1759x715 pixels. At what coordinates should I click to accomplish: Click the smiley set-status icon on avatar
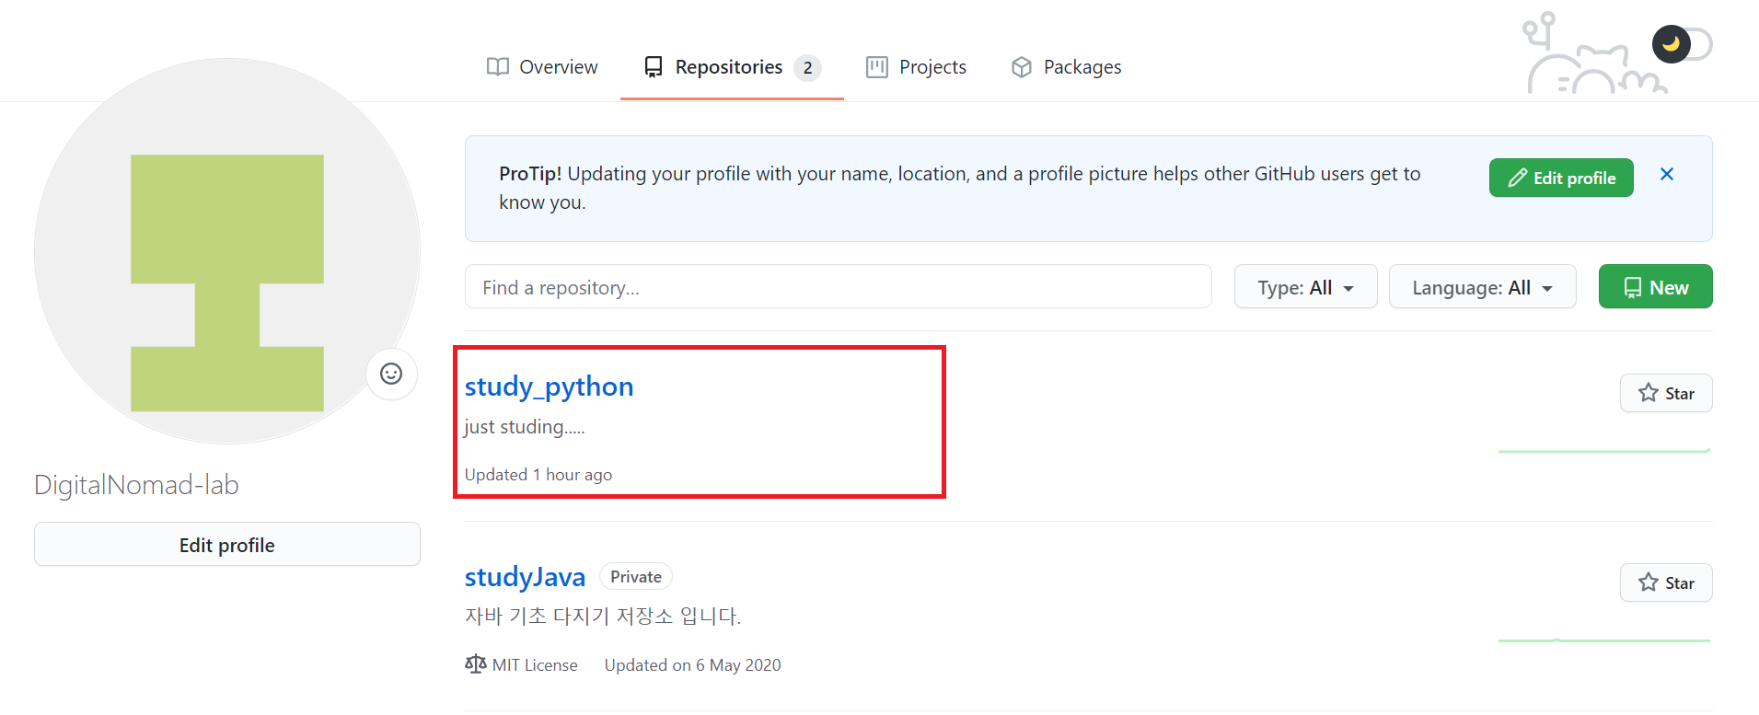tap(391, 374)
